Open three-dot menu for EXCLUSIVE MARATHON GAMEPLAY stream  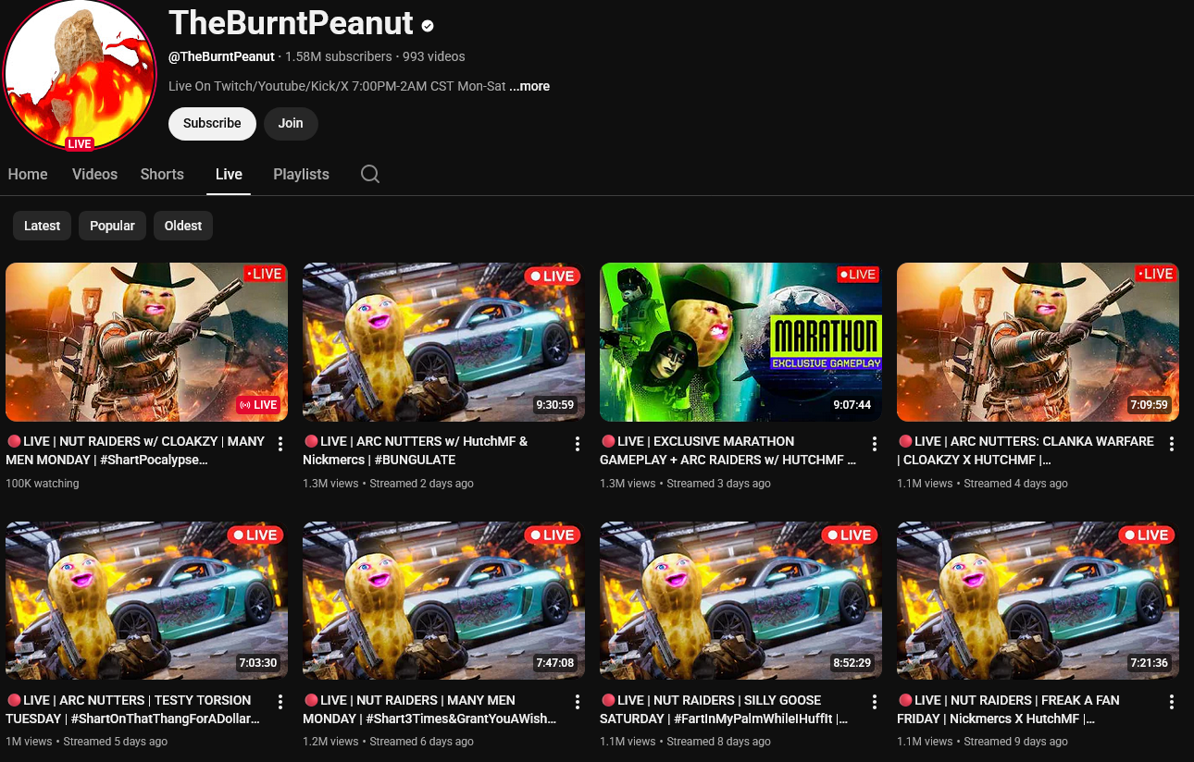pyautogui.click(x=875, y=444)
